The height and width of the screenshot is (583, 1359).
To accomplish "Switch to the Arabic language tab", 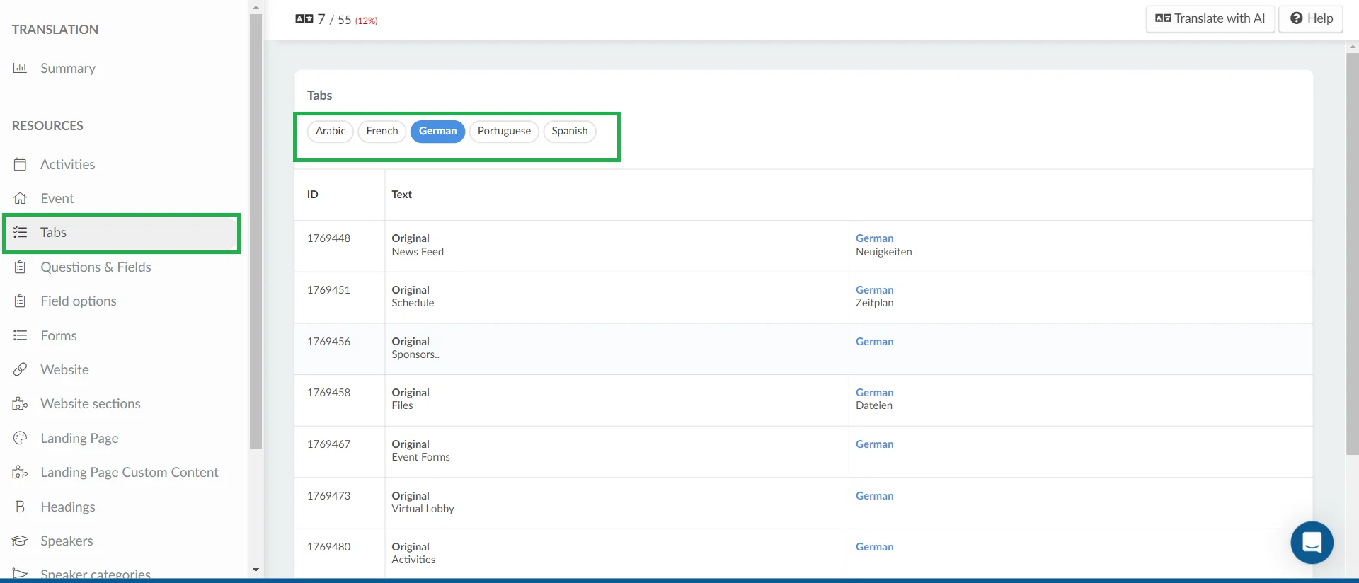I will 331,131.
